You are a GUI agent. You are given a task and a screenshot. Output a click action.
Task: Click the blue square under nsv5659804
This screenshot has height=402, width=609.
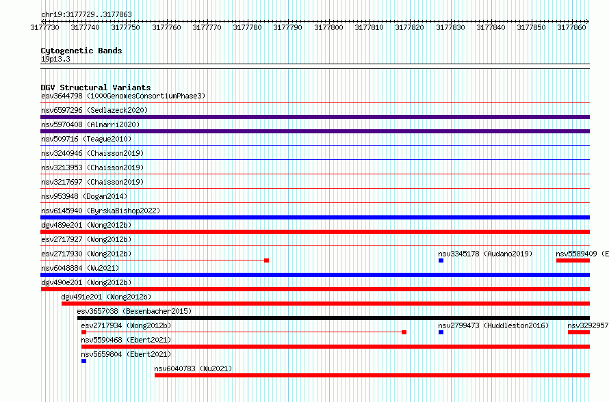[84, 361]
